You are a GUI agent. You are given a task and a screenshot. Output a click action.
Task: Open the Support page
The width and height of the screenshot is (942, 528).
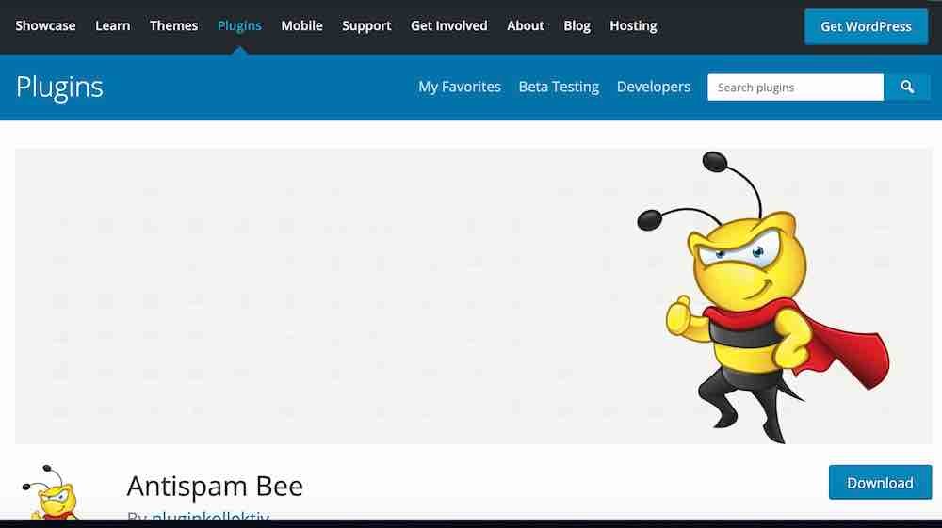366,25
